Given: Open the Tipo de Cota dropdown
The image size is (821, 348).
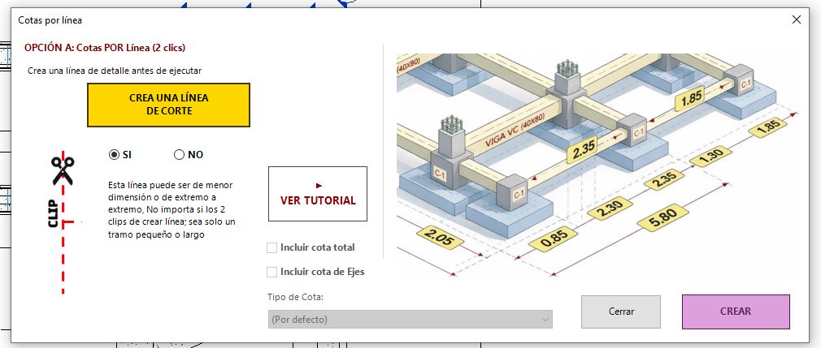Looking at the screenshot, I should [x=410, y=320].
